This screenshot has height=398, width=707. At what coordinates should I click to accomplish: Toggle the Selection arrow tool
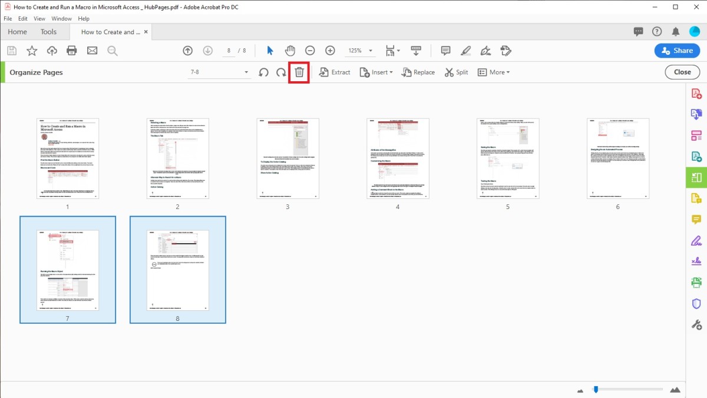[x=269, y=51]
